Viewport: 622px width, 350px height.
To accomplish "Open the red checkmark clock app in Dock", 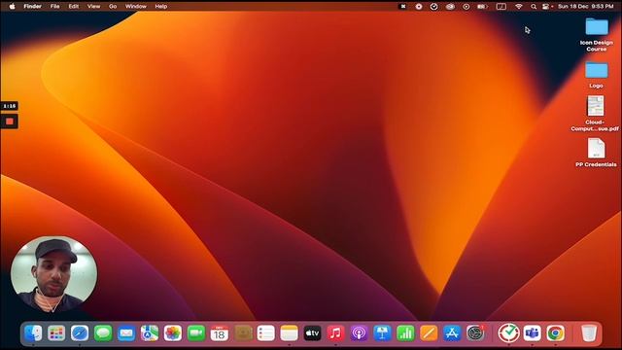I will (x=509, y=333).
